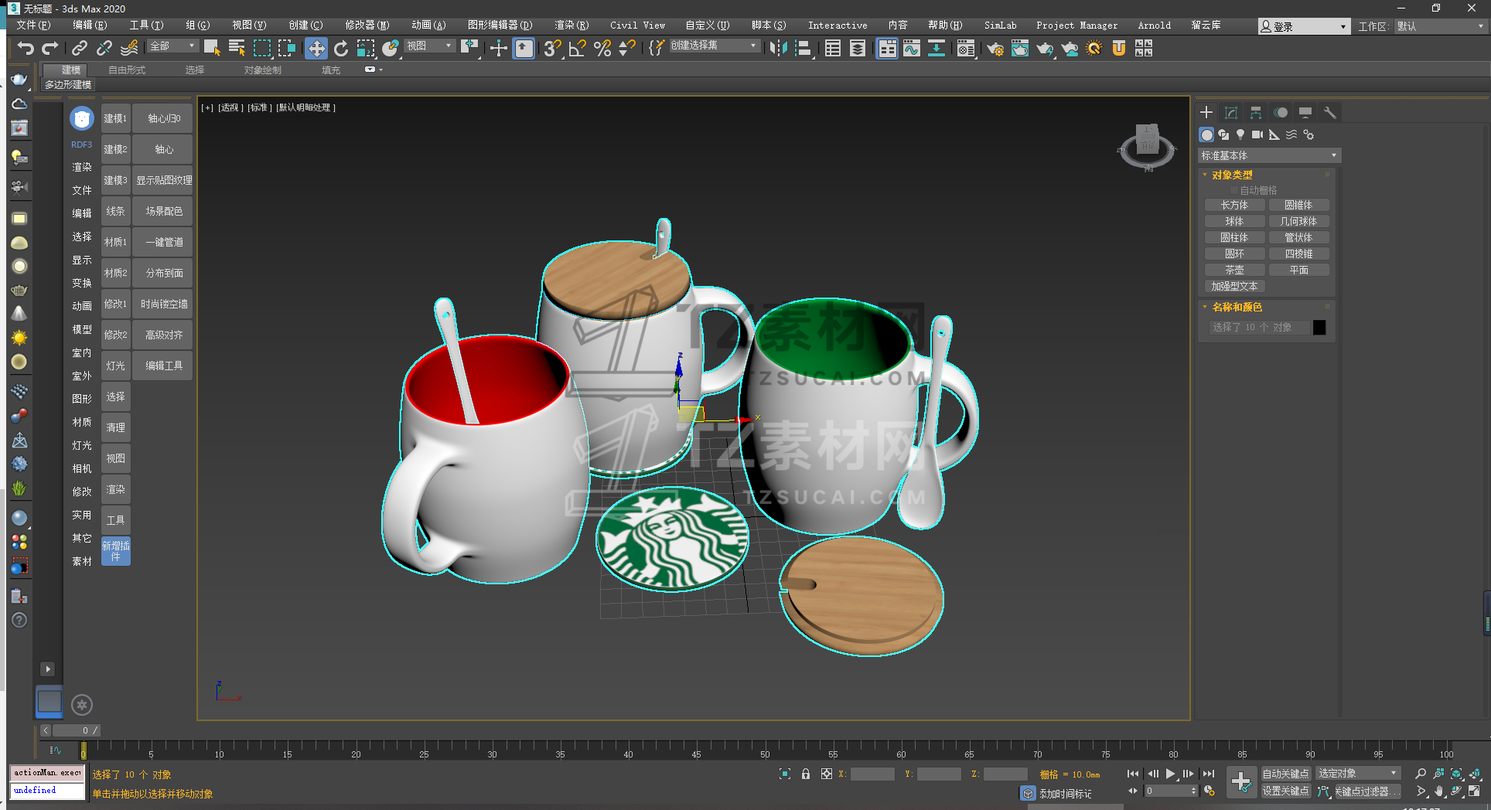Open the 选定对象 key filter dropdown
Viewport: 1491px width, 810px height.
1358,774
